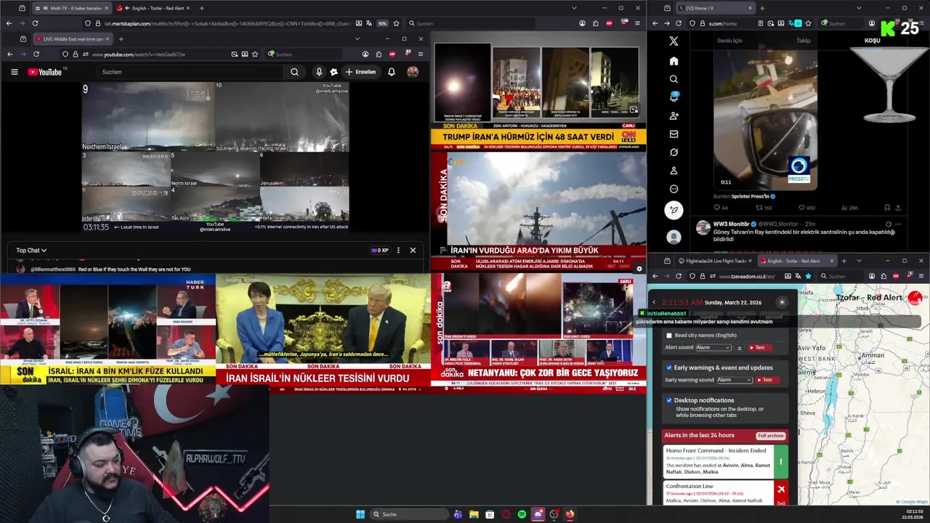Open Grok icon in X sidebar

pyautogui.click(x=674, y=153)
